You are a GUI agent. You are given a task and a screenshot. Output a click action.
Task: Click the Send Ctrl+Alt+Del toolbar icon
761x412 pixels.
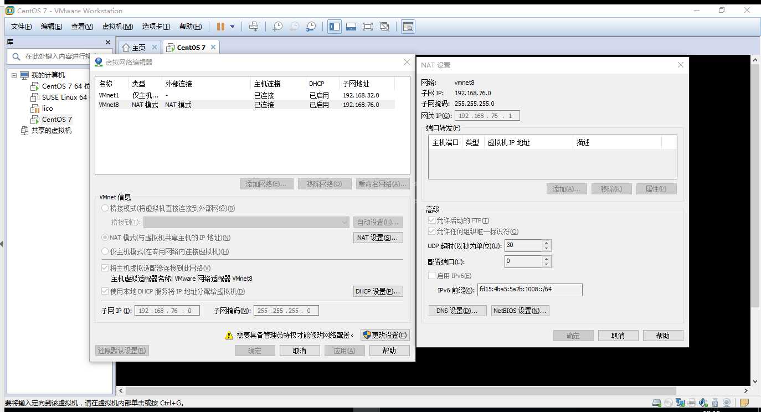coord(253,27)
